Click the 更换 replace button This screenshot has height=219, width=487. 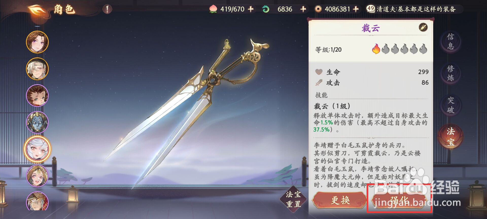tap(340, 200)
